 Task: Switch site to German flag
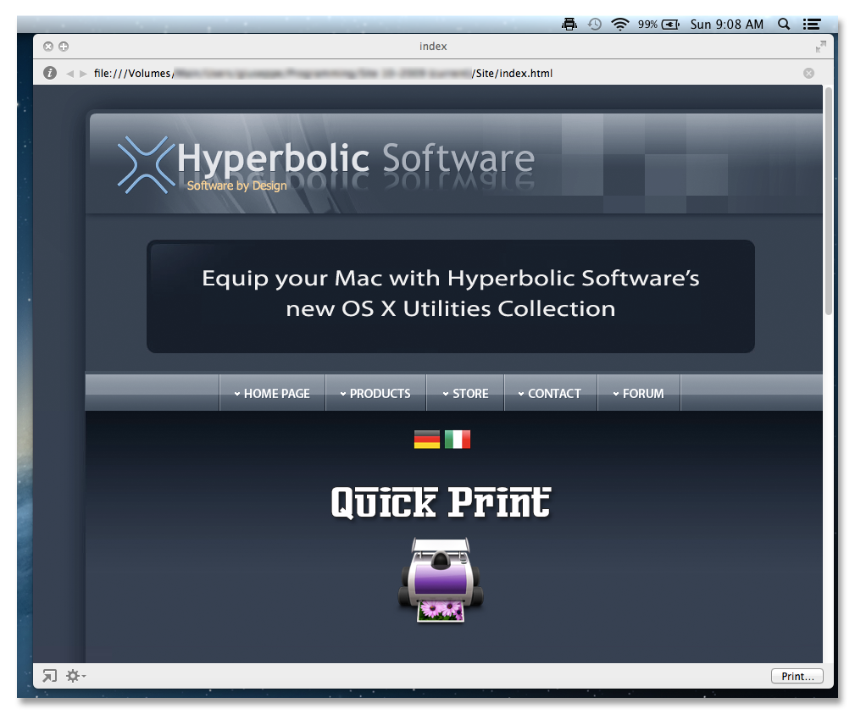click(426, 440)
